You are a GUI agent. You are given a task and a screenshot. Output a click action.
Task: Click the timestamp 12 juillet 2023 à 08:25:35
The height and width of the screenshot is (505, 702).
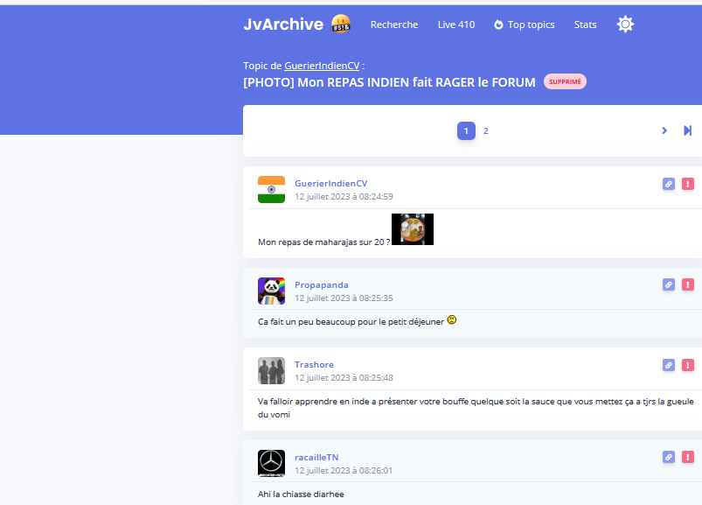coord(344,298)
